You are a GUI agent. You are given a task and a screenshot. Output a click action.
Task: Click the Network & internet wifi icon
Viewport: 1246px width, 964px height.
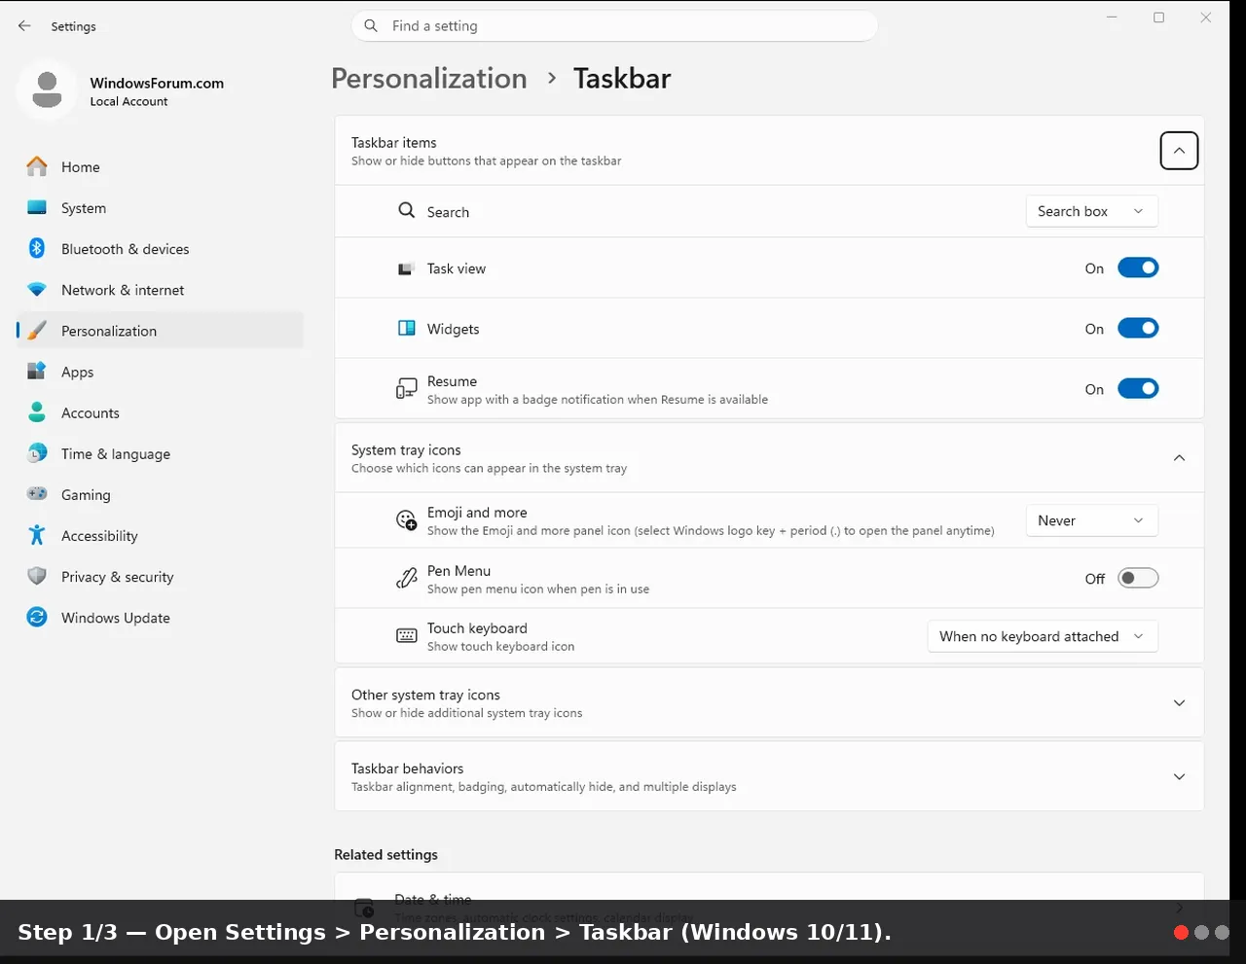point(37,290)
